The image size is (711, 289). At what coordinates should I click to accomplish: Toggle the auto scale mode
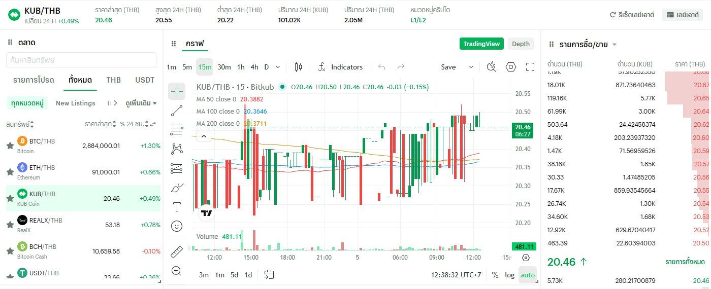click(x=528, y=275)
